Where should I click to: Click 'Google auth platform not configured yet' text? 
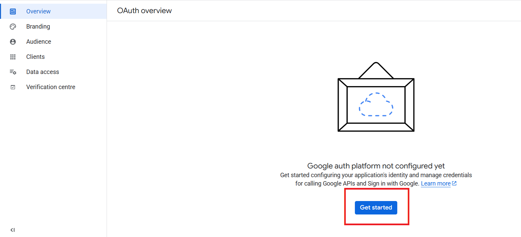(376, 166)
